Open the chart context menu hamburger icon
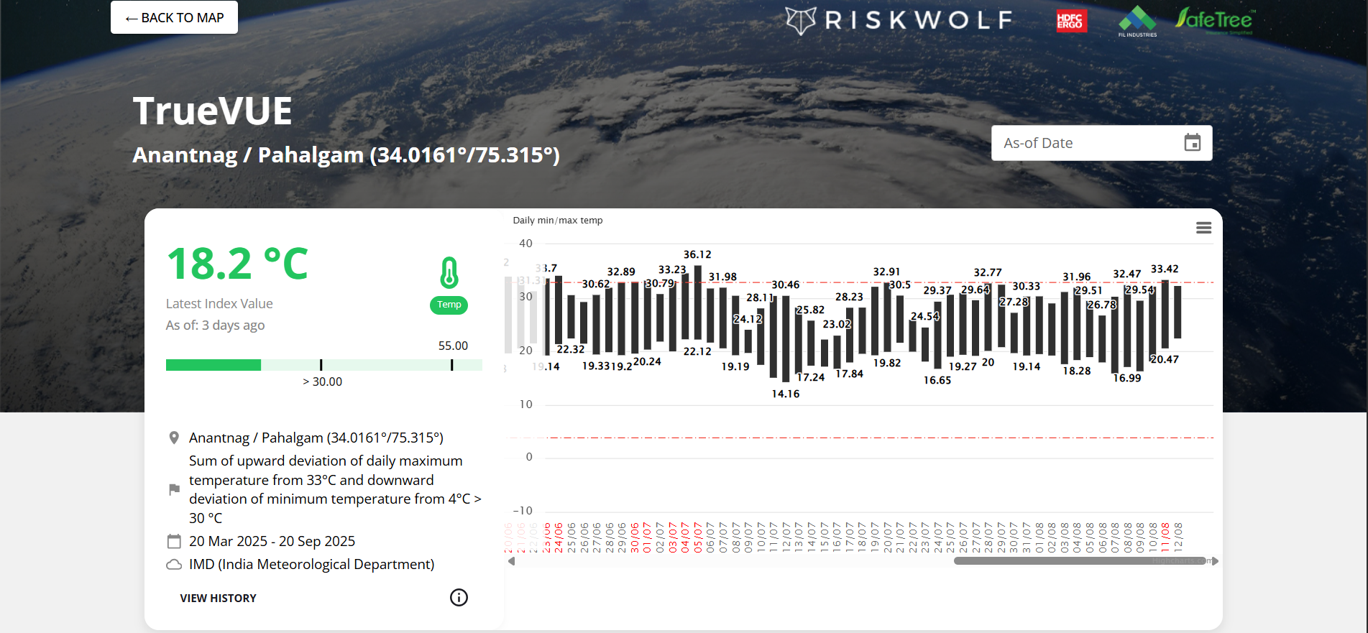1368x633 pixels. click(1203, 228)
